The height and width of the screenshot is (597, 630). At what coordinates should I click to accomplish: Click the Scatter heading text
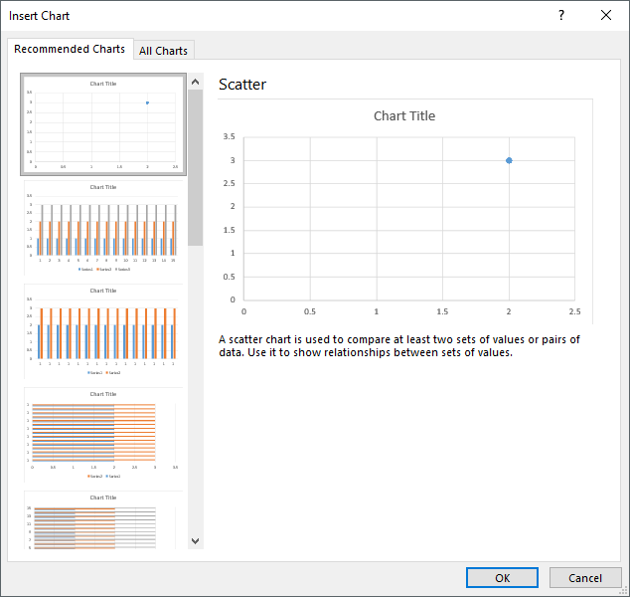(242, 85)
